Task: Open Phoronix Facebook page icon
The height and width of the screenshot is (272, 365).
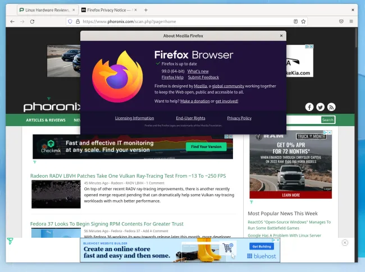Action: 309,107
